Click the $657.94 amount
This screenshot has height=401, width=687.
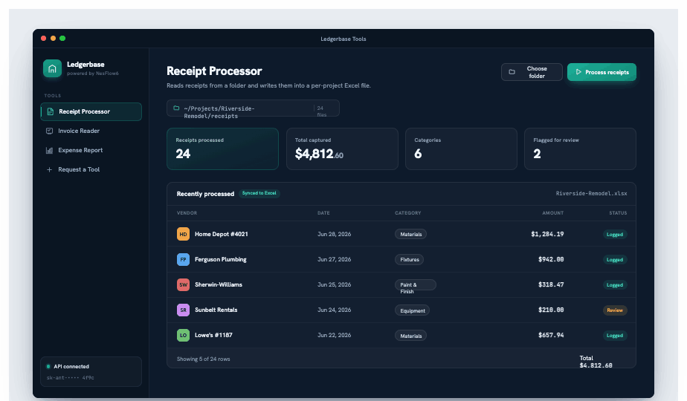tap(551, 336)
